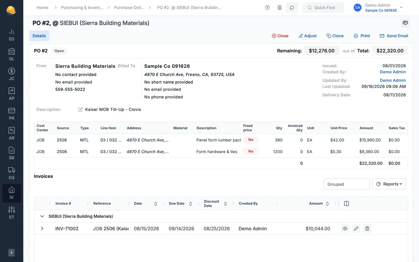Image resolution: width=419 pixels, height=262 pixels.
Task: Select the Details tab
Action: [39, 36]
